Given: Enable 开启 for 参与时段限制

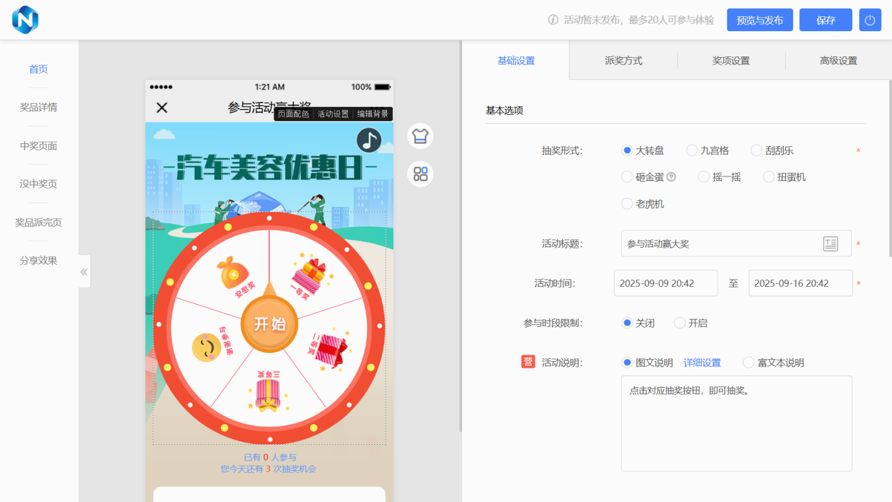Looking at the screenshot, I should (x=679, y=322).
